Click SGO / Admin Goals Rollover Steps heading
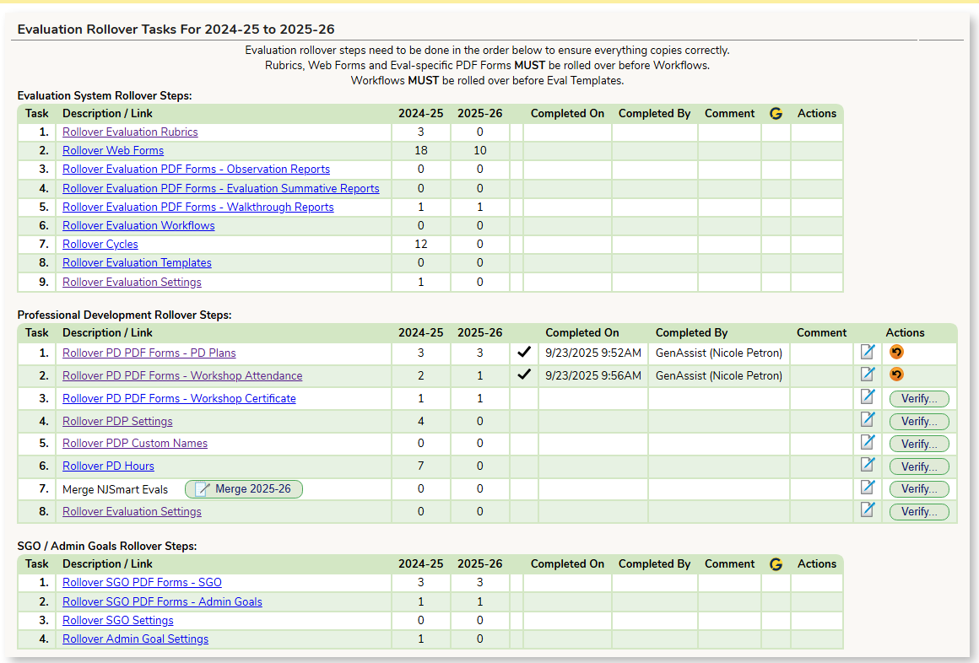The height and width of the screenshot is (663, 979). [107, 547]
